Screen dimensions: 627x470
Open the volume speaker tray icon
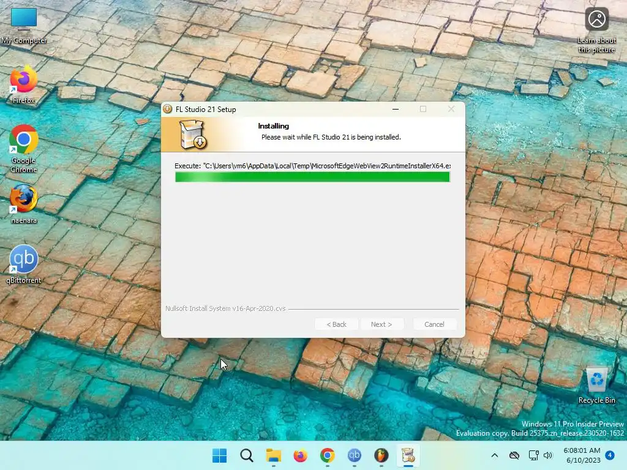coord(548,455)
